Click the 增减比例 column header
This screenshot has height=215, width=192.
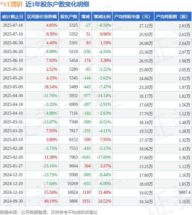(x=102, y=17)
